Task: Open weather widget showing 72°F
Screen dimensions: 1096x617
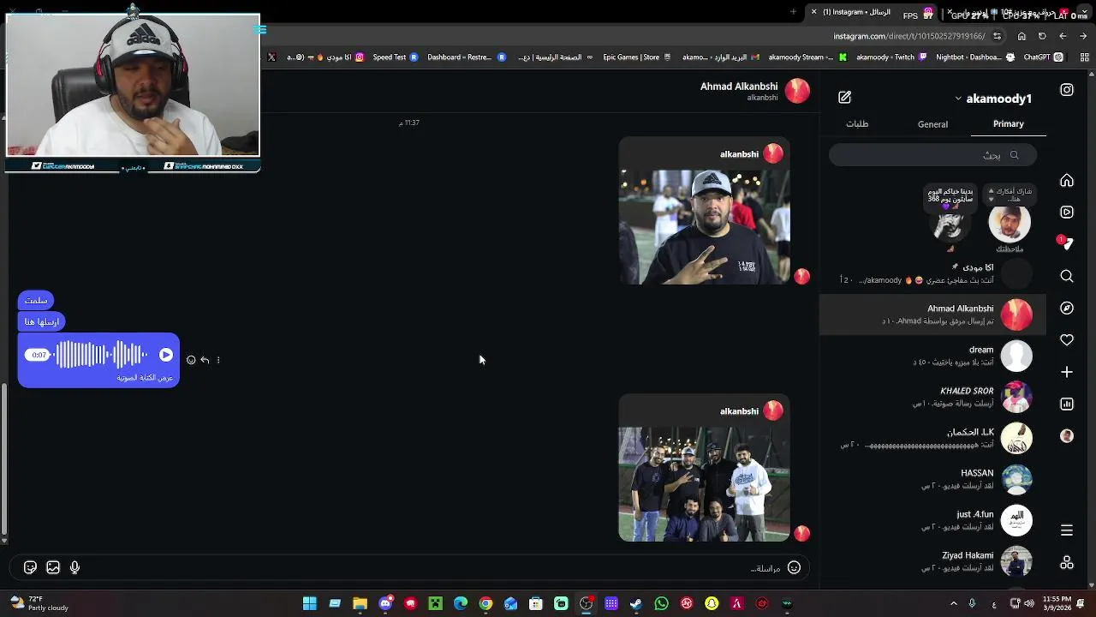Action: 39,604
